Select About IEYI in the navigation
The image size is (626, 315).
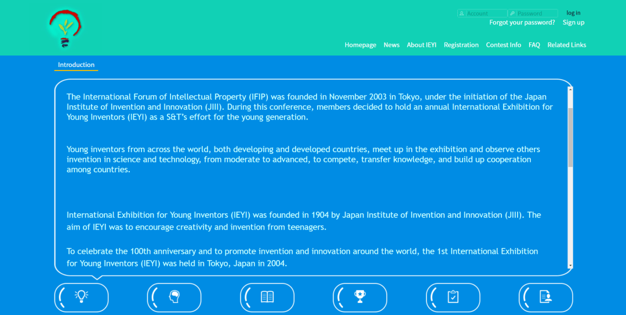tap(421, 45)
